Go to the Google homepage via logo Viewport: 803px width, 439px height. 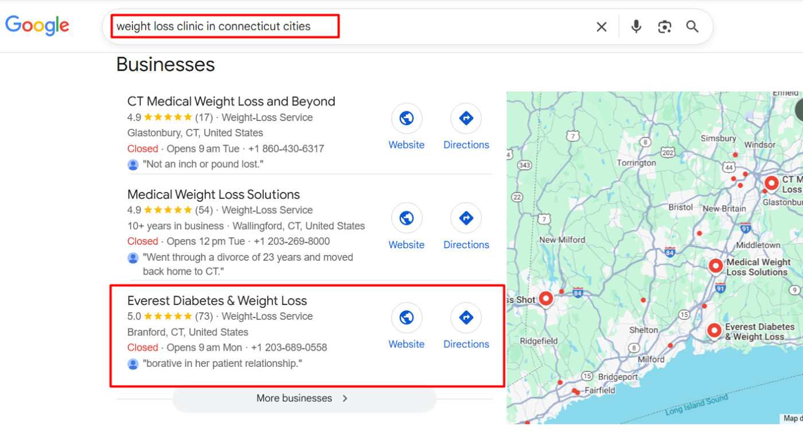(x=37, y=26)
